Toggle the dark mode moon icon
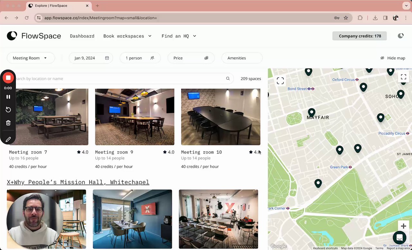The height and width of the screenshot is (250, 412). click(400, 36)
